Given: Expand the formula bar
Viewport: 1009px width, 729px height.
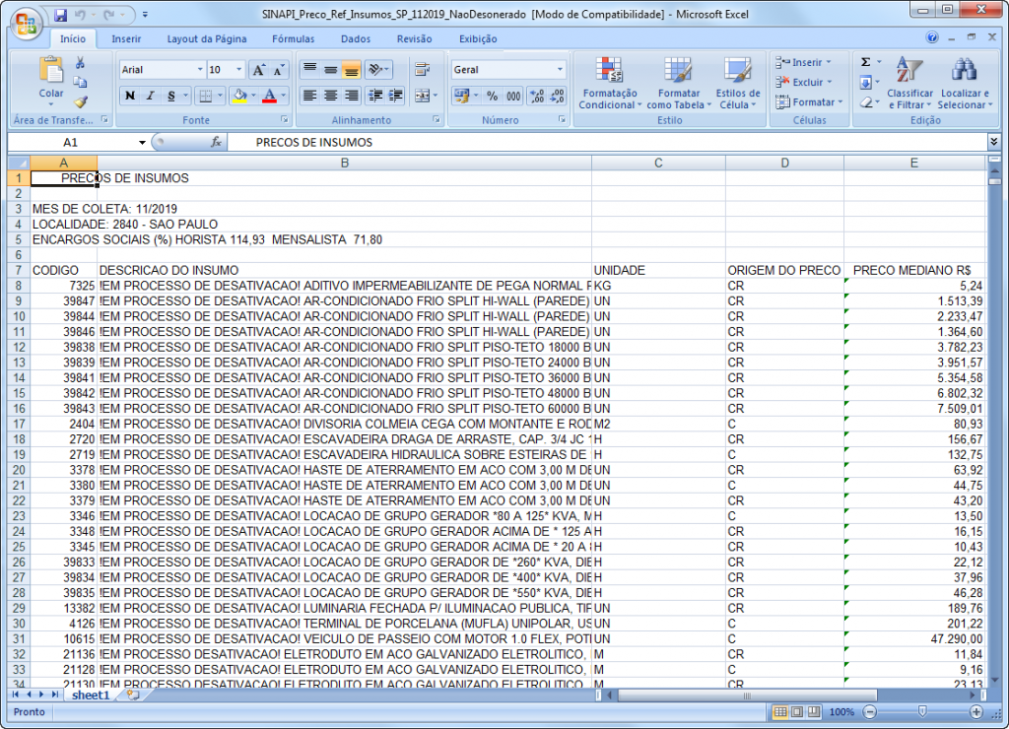Looking at the screenshot, I should [x=993, y=142].
